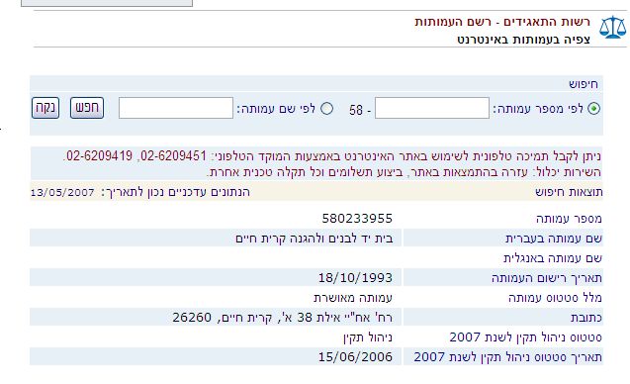
Task: Click the label כתובת
Action: tap(586, 318)
